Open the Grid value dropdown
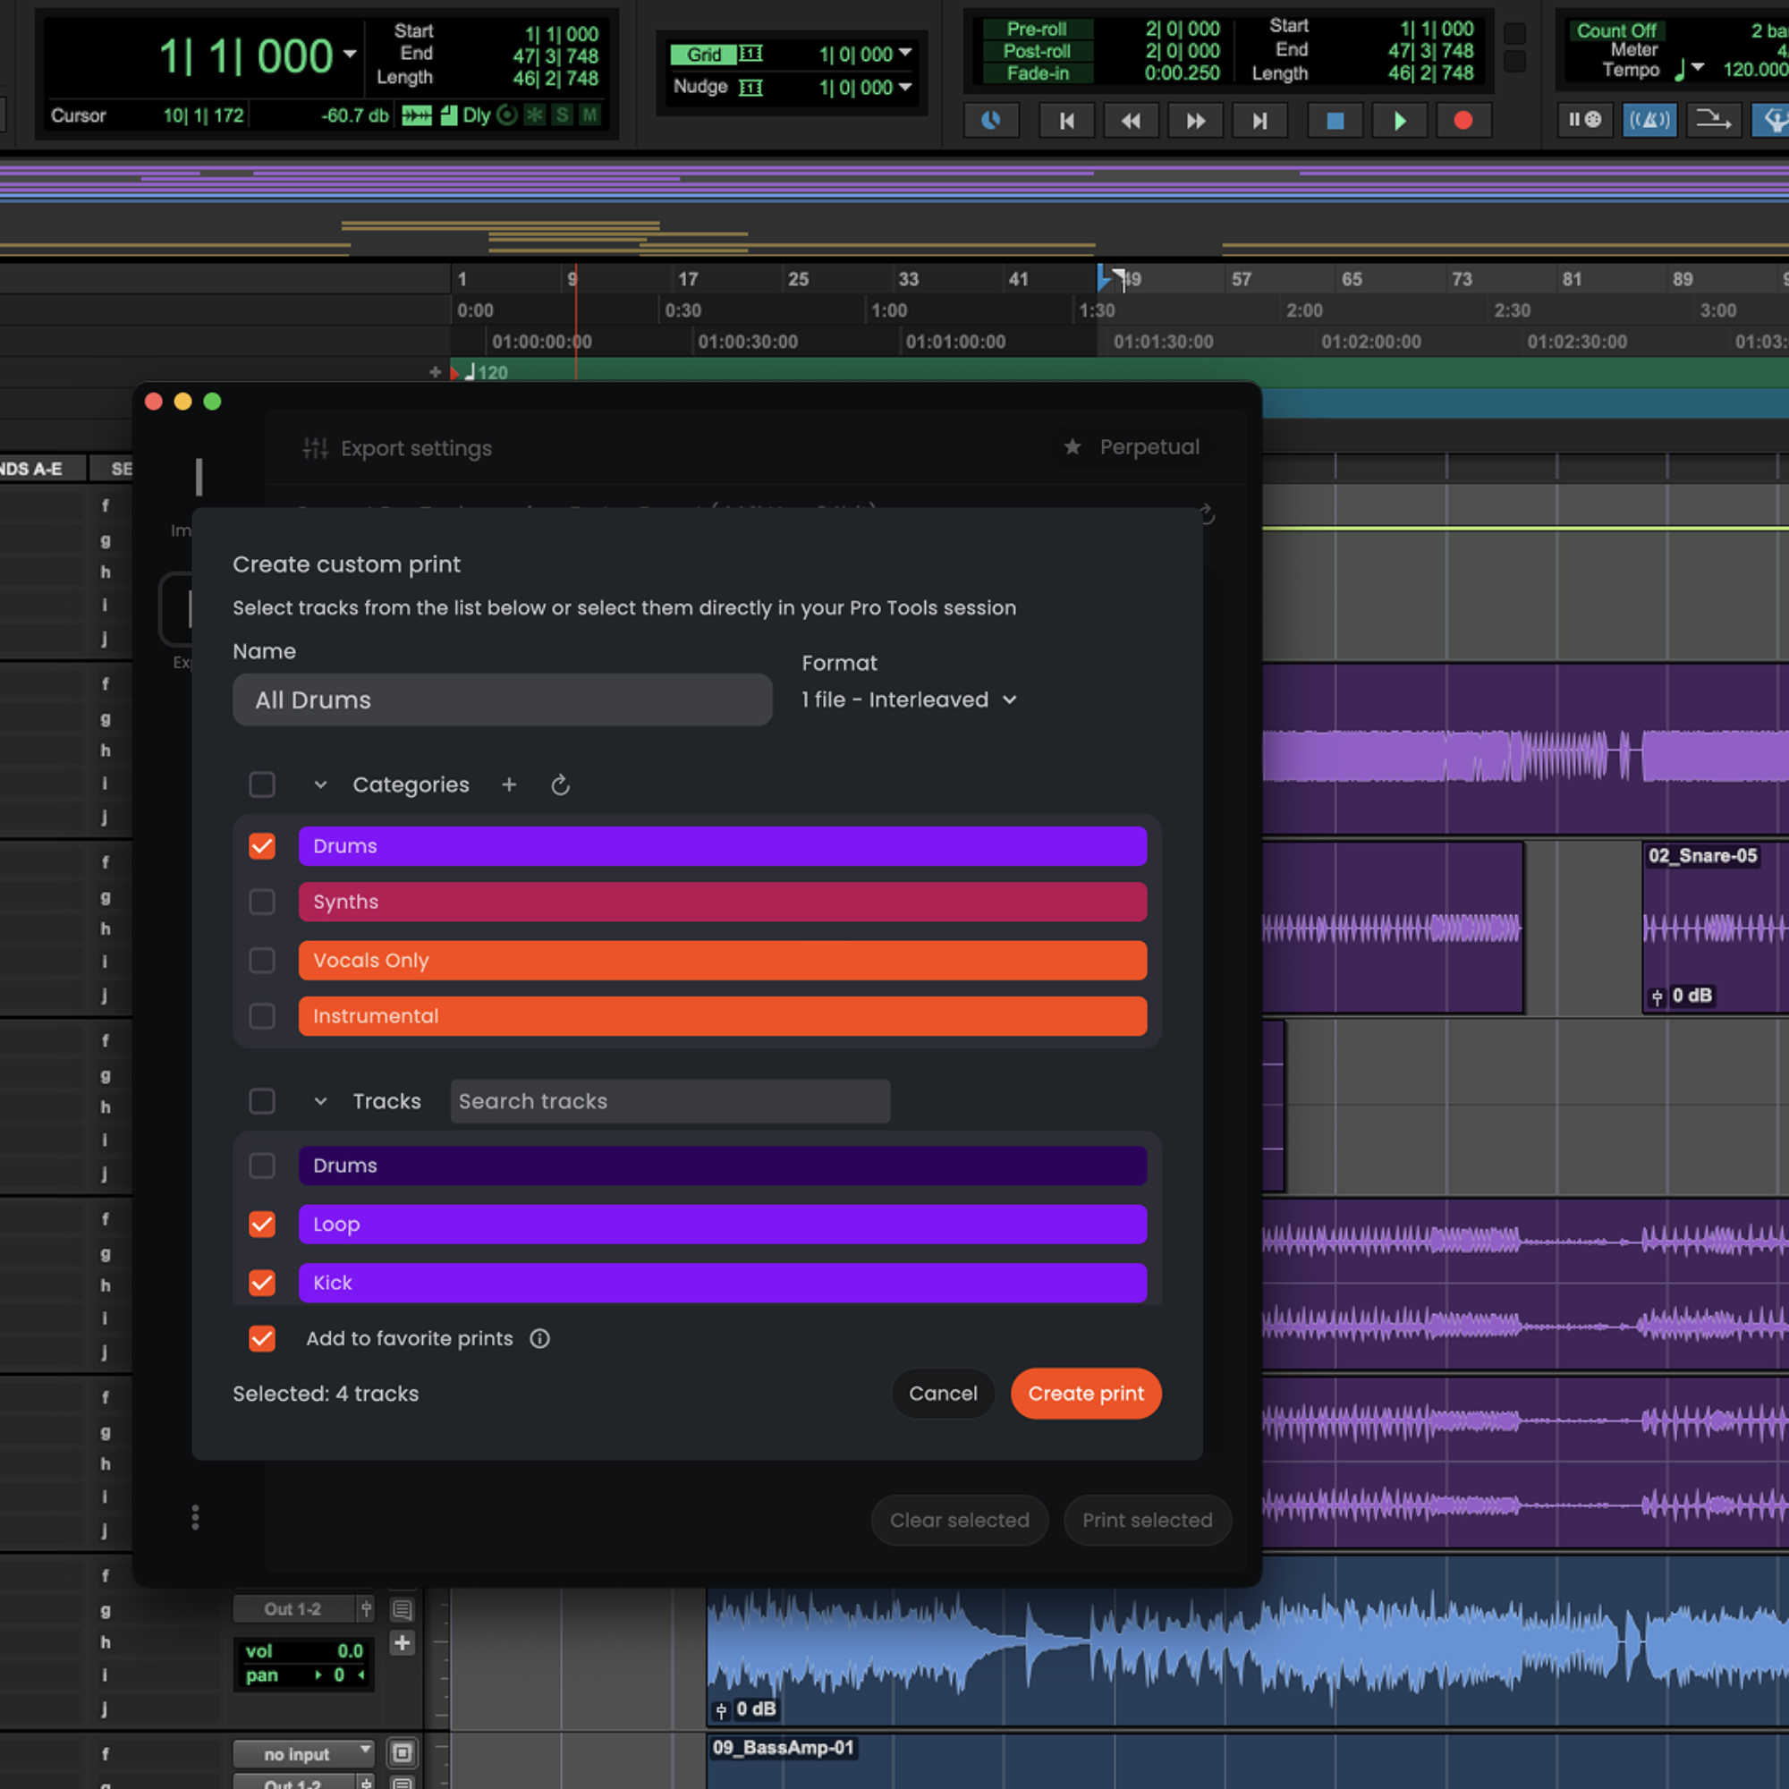Image resolution: width=1789 pixels, height=1789 pixels. [905, 55]
